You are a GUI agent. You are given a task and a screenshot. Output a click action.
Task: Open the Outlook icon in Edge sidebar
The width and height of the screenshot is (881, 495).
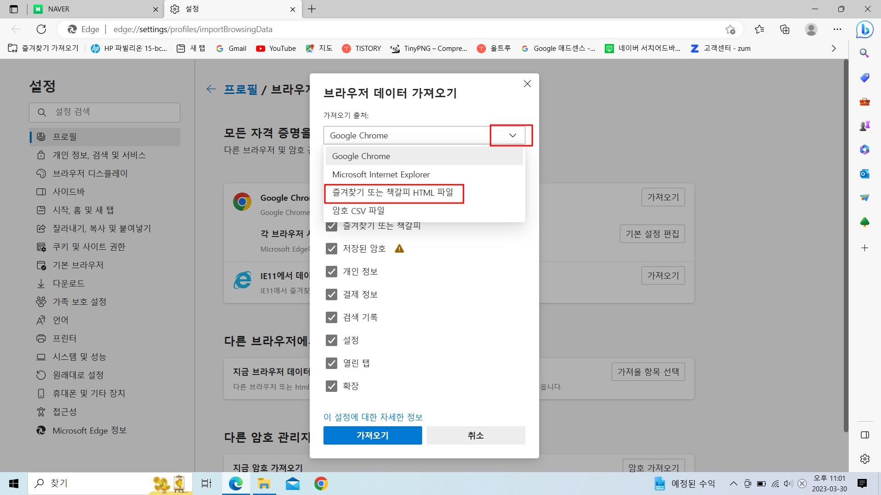click(864, 174)
